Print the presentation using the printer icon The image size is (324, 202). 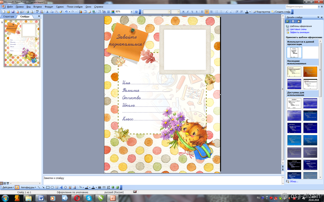click(x=27, y=12)
